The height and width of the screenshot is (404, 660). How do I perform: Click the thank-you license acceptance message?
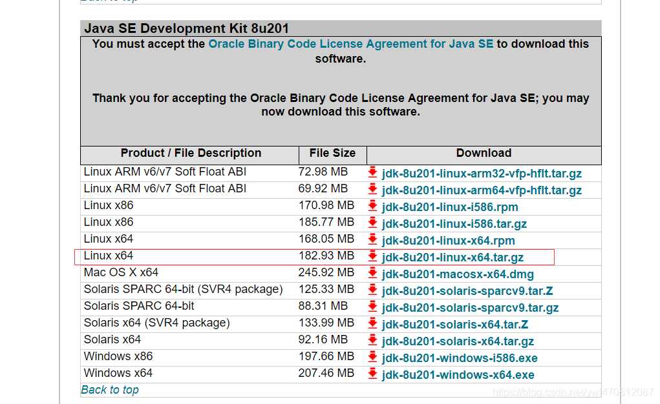(x=341, y=105)
